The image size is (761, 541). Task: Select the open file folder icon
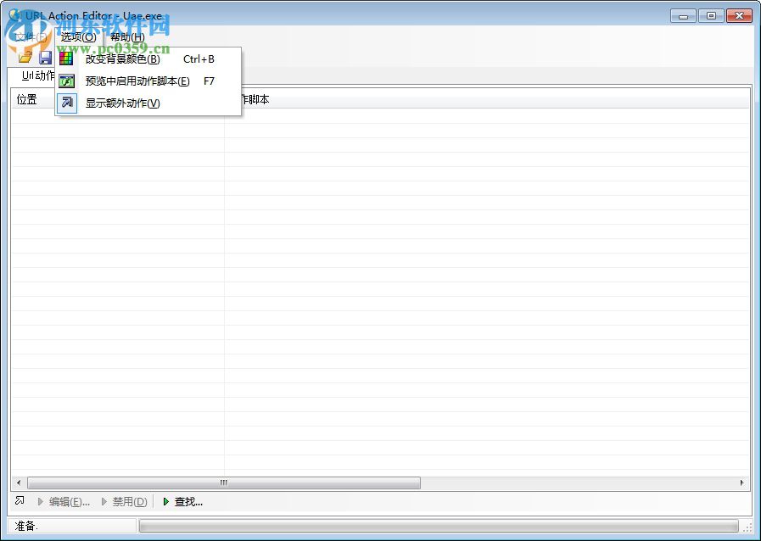[x=25, y=57]
